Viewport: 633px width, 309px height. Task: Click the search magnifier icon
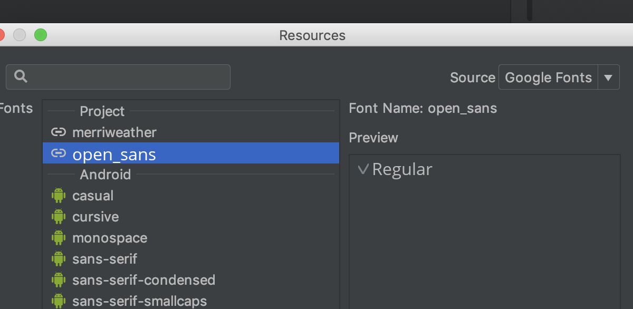[21, 76]
